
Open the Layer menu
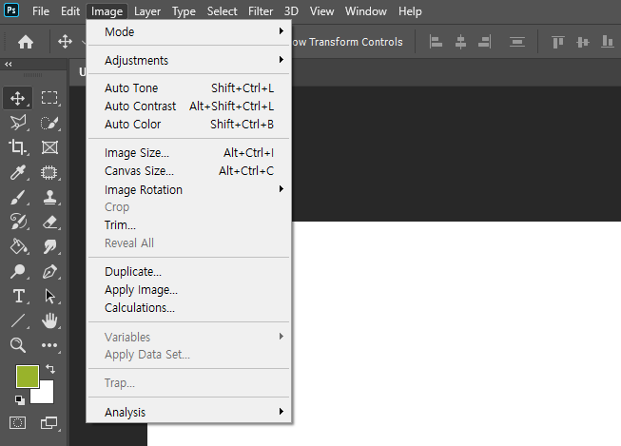click(147, 11)
